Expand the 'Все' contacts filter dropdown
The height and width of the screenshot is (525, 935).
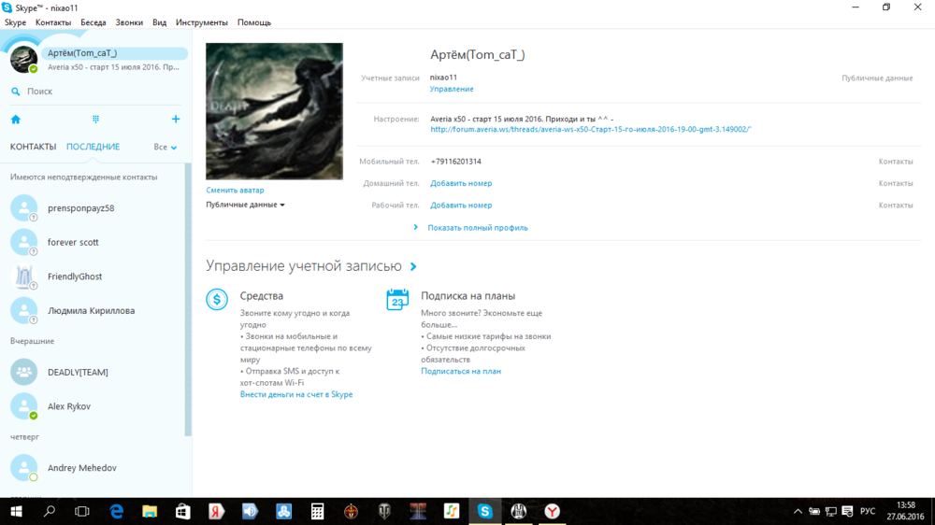pos(165,148)
